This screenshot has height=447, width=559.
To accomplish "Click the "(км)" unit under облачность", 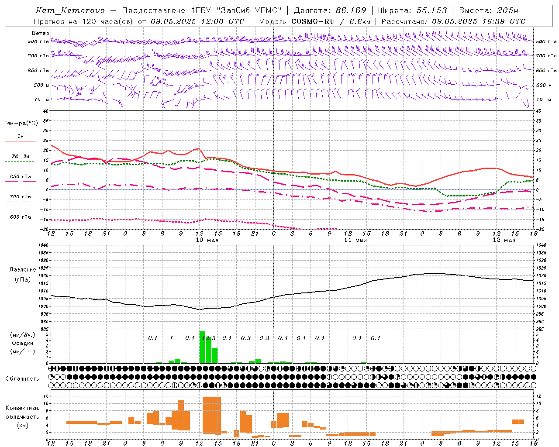I will click(x=22, y=425).
